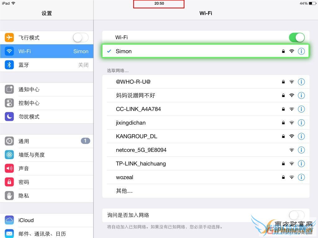The height and width of the screenshot is (238, 318).
Task: Enable the 询问是否加入网络 toggle
Action: tap(297, 215)
